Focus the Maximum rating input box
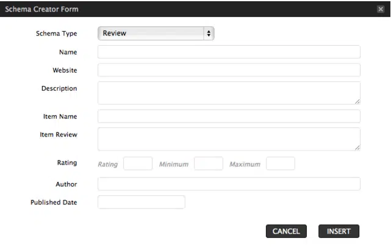 281,163
